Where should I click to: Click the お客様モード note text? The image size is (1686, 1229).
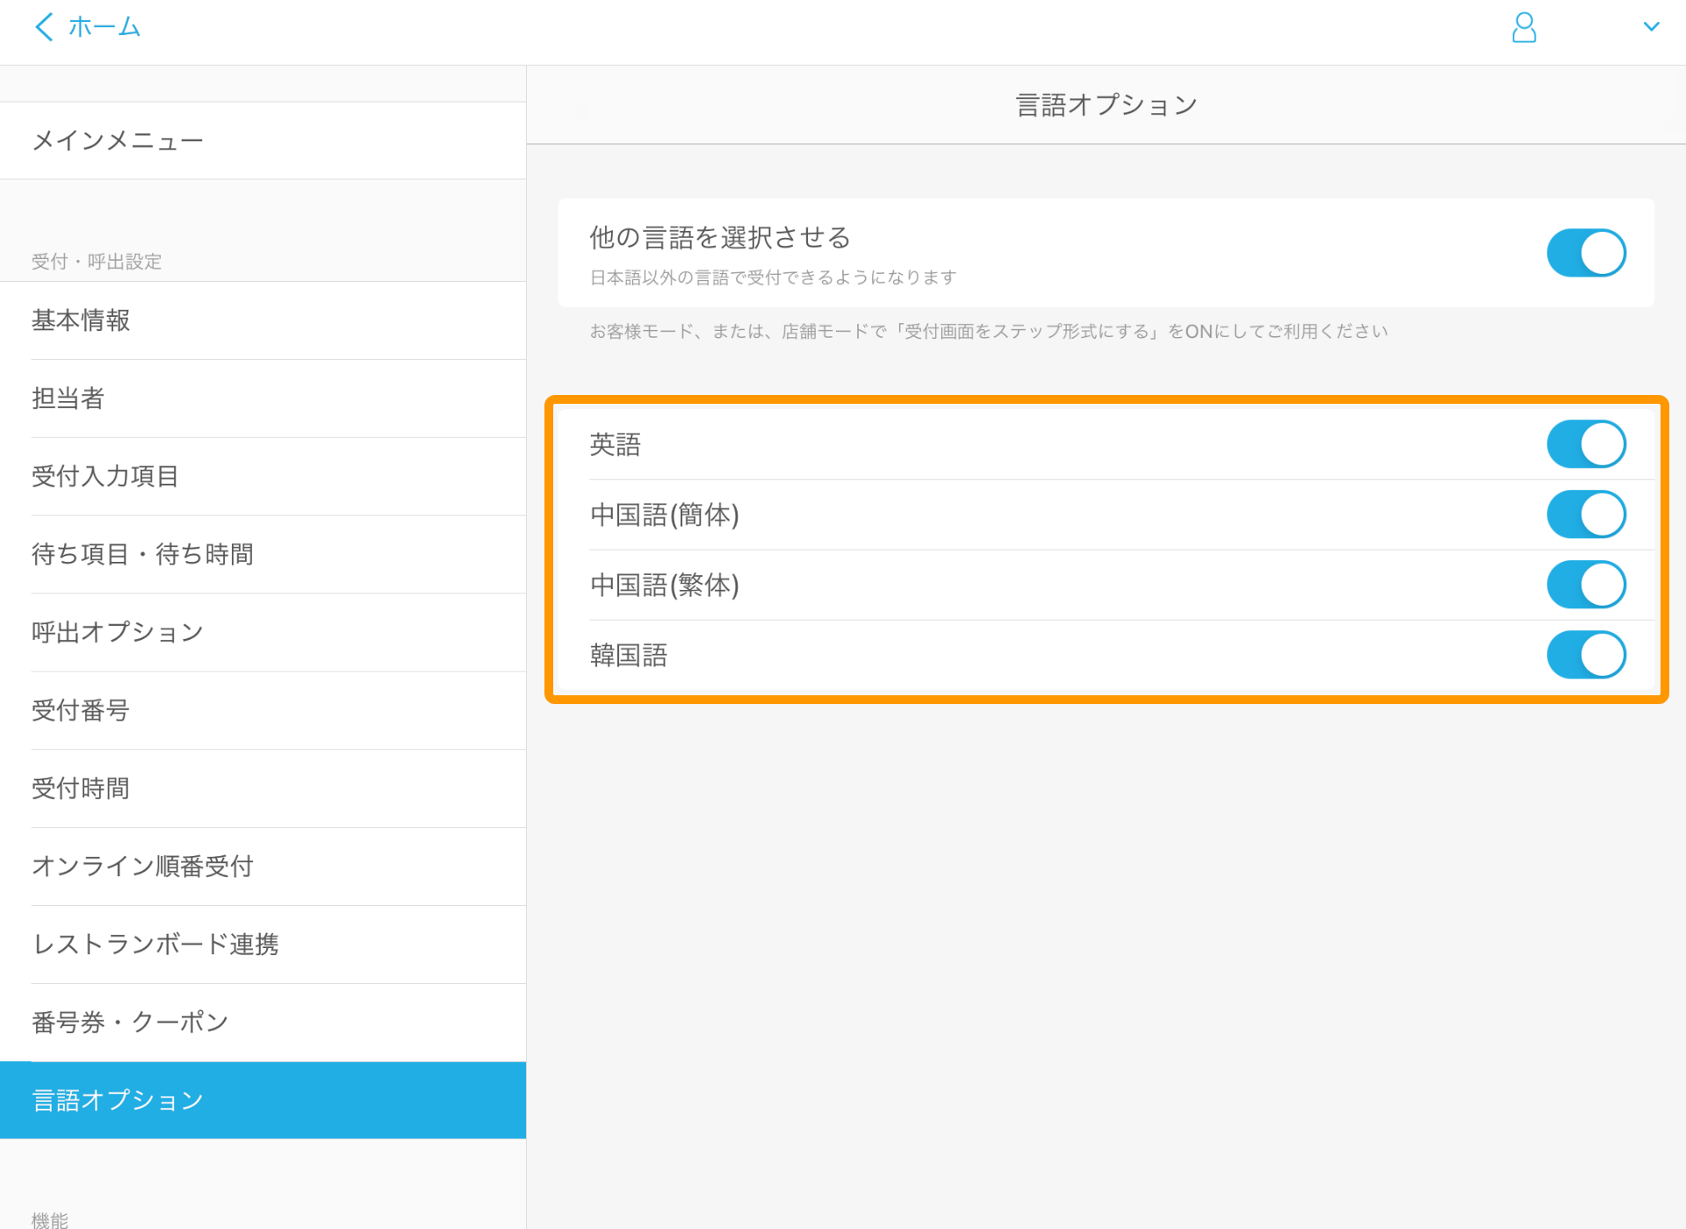click(x=989, y=331)
